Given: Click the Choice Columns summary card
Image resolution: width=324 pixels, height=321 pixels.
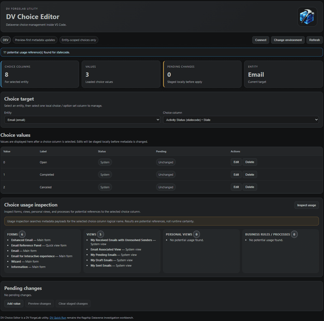Looking at the screenshot, I should 40,74.
